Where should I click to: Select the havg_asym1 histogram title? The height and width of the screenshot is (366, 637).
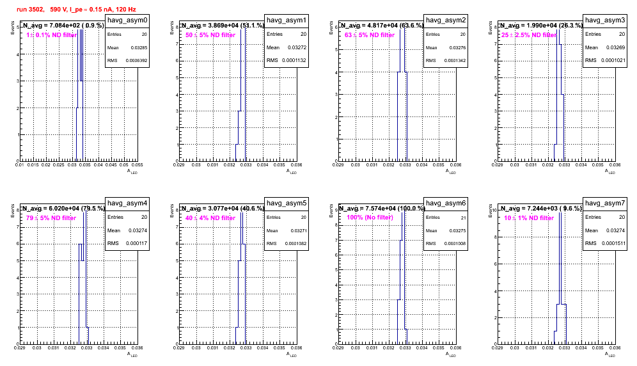tap(287, 20)
